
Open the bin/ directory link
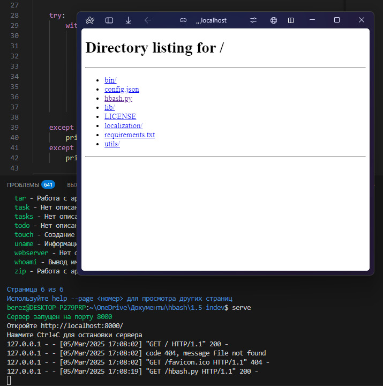click(x=110, y=80)
